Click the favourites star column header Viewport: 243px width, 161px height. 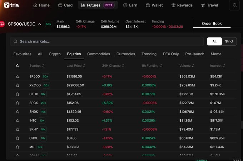point(18,66)
